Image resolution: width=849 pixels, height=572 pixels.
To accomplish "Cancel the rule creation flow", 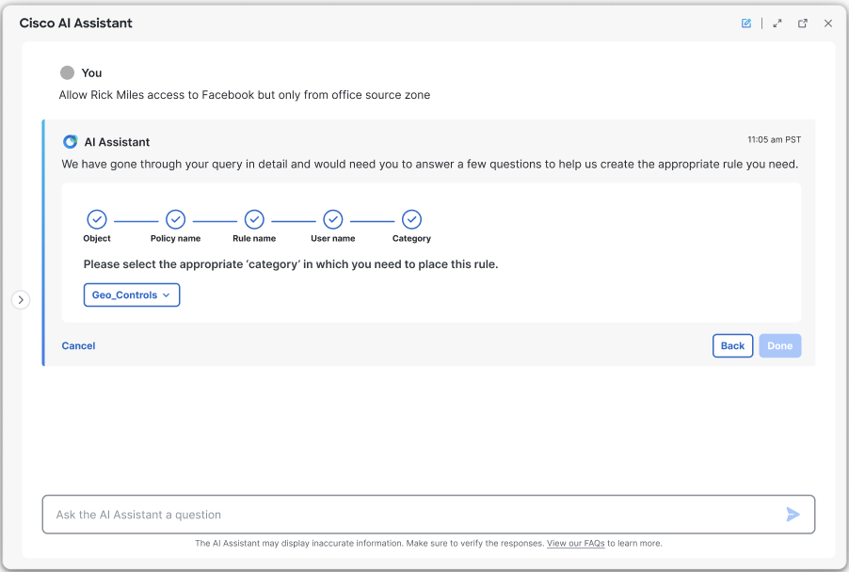I will 78,346.
